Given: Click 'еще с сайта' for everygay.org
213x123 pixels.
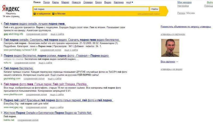Looking at the screenshot, I should coord(57,107).
